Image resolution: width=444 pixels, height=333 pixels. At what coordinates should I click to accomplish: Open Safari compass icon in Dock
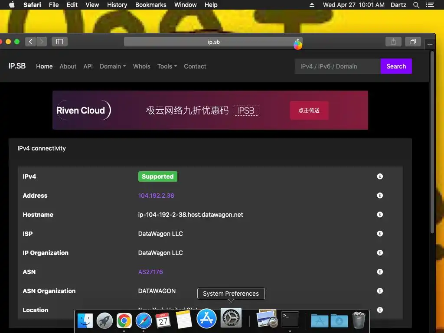[144, 320]
